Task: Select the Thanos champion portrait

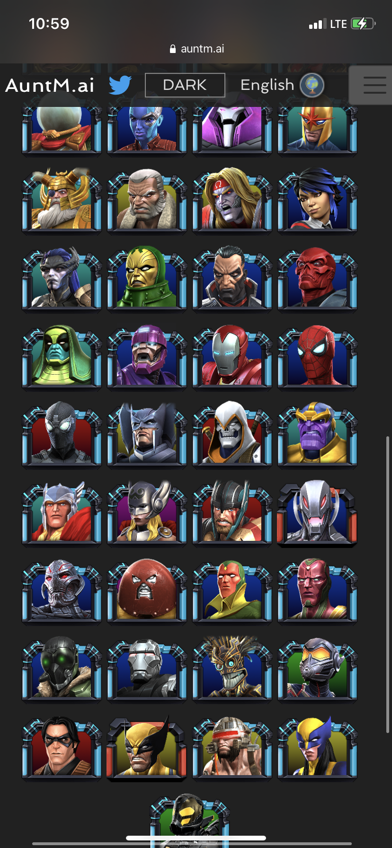Action: 317,435
